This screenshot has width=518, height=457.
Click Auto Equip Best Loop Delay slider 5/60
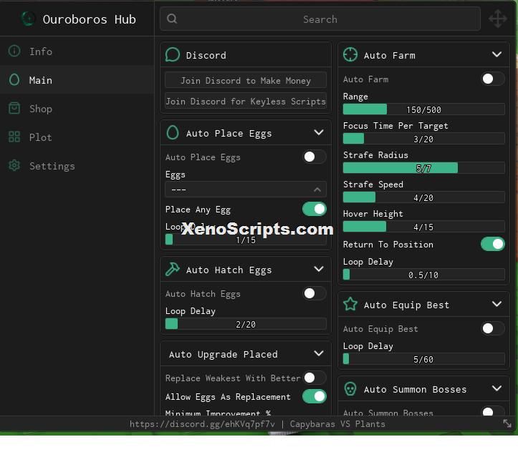point(424,359)
